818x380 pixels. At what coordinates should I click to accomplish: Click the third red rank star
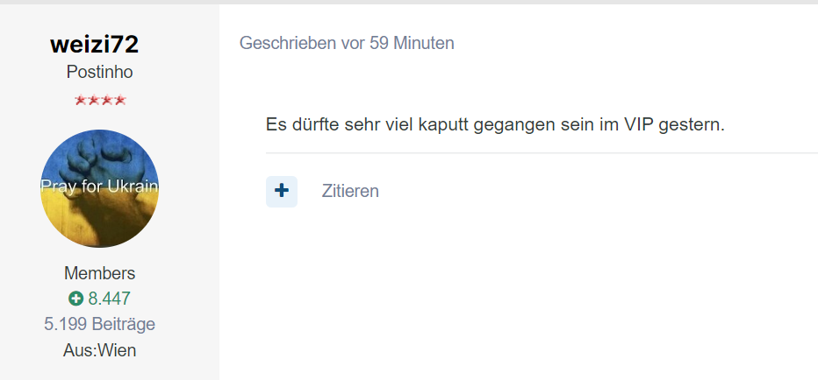(106, 100)
